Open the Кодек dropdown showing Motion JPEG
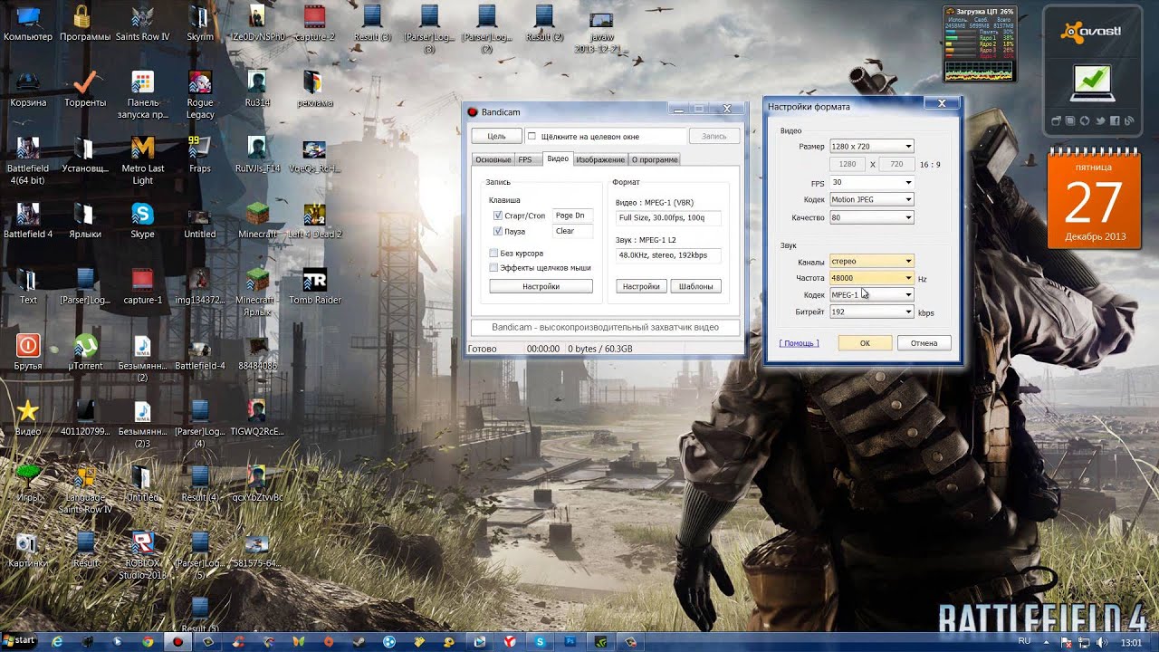This screenshot has height=652, width=1159. click(872, 199)
